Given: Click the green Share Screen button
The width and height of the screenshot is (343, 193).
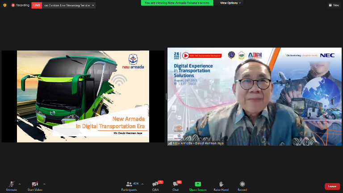Looking at the screenshot, I should pyautogui.click(x=198, y=186).
